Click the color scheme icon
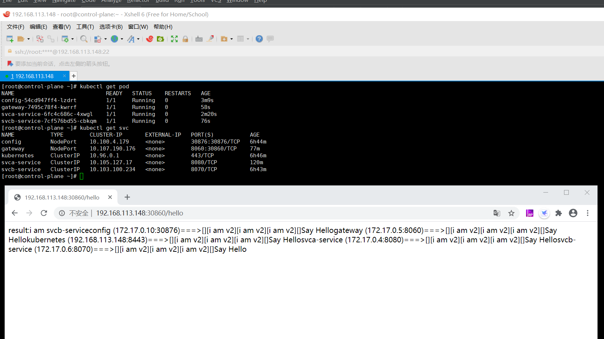The image size is (604, 339). (x=98, y=39)
